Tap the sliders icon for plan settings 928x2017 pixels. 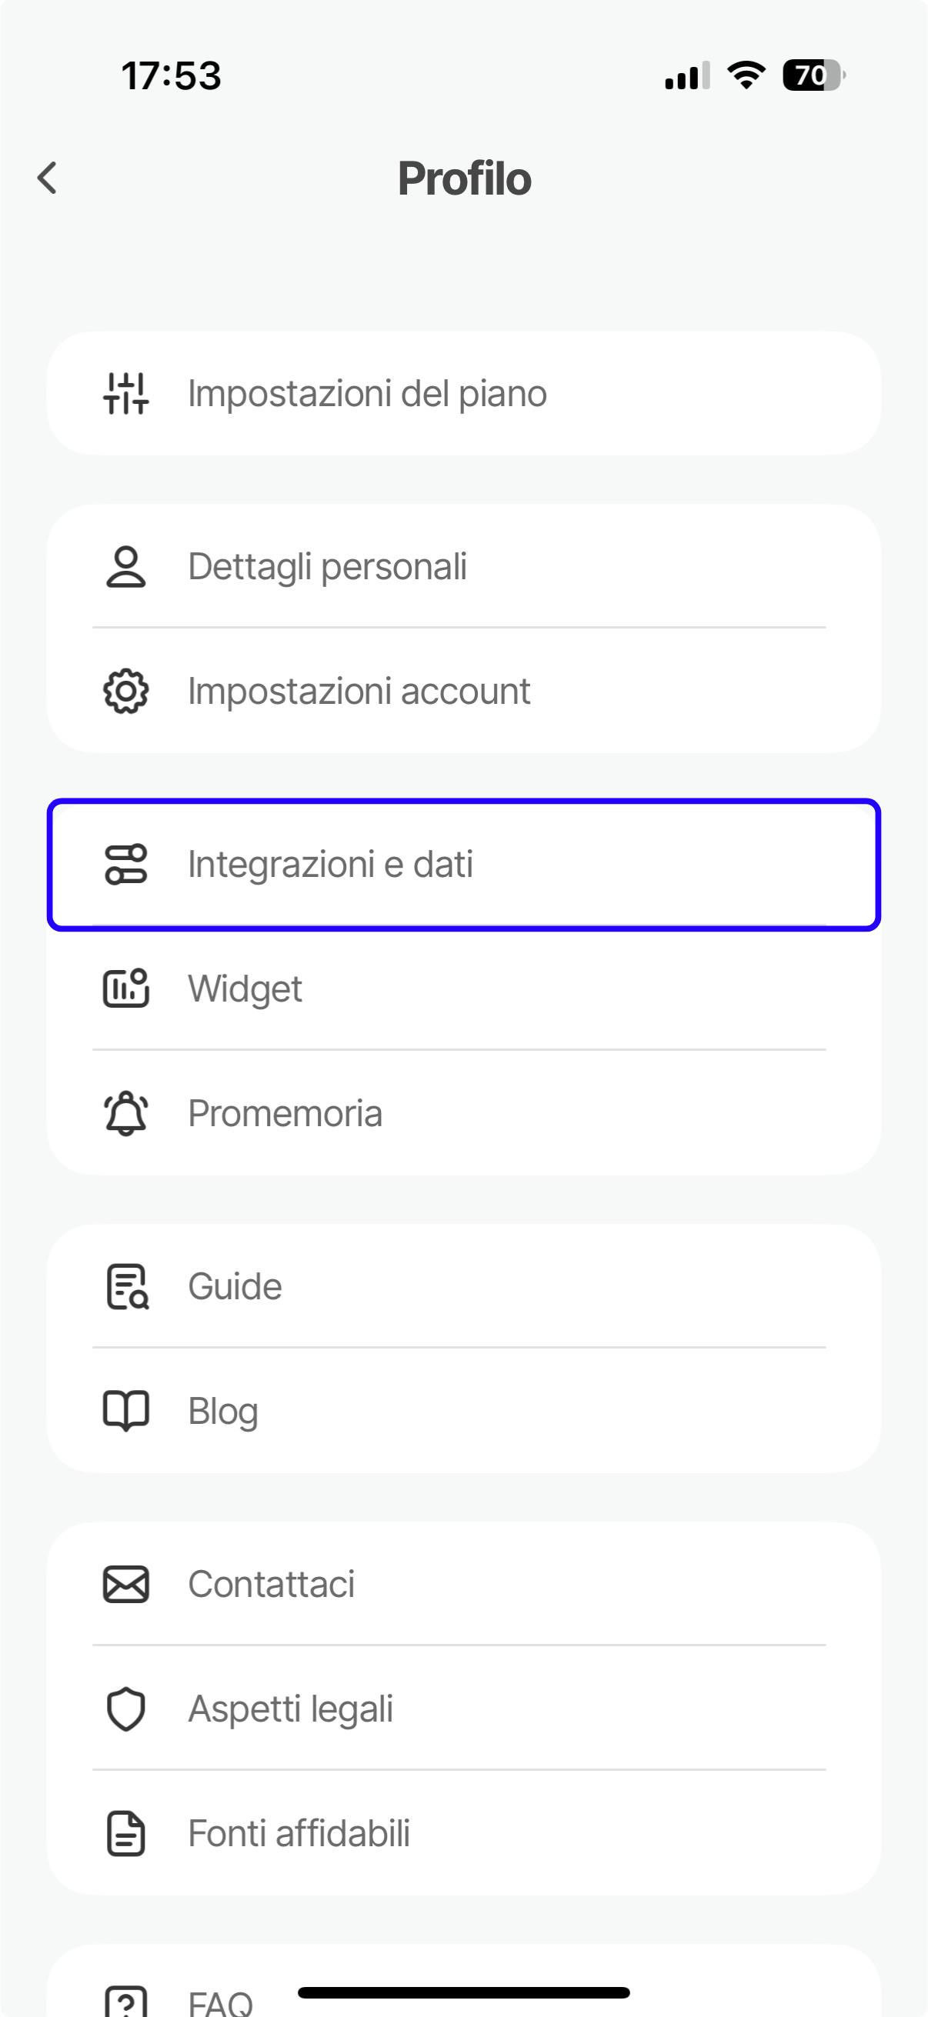tap(125, 393)
